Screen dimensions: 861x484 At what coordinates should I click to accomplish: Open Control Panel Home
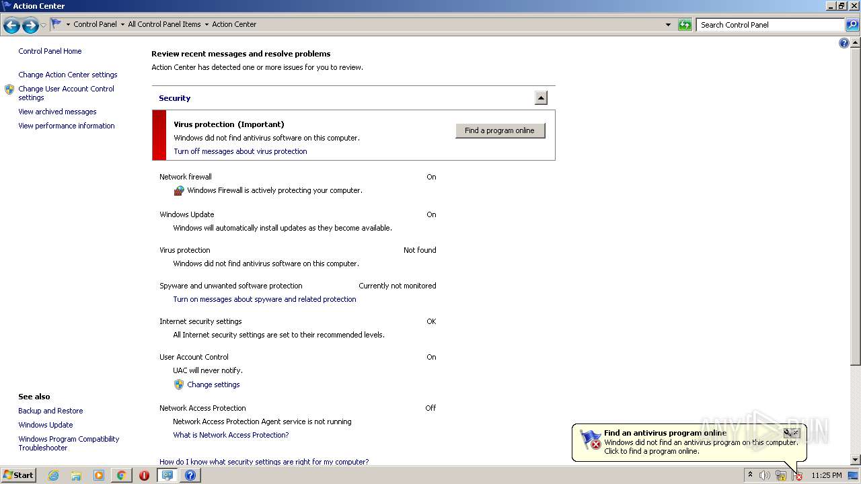50,51
